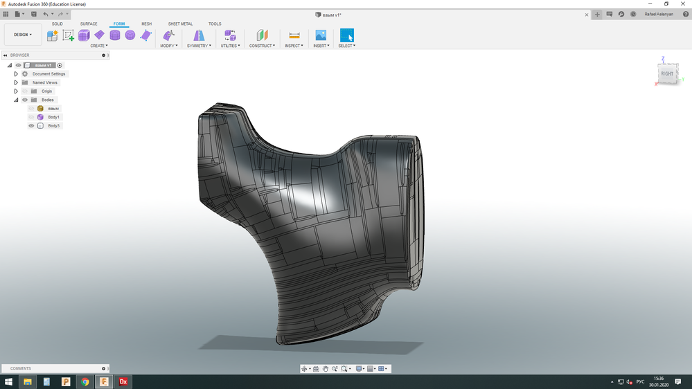Select the Form Cylinder primitive tool
692x389 pixels.
click(x=115, y=35)
